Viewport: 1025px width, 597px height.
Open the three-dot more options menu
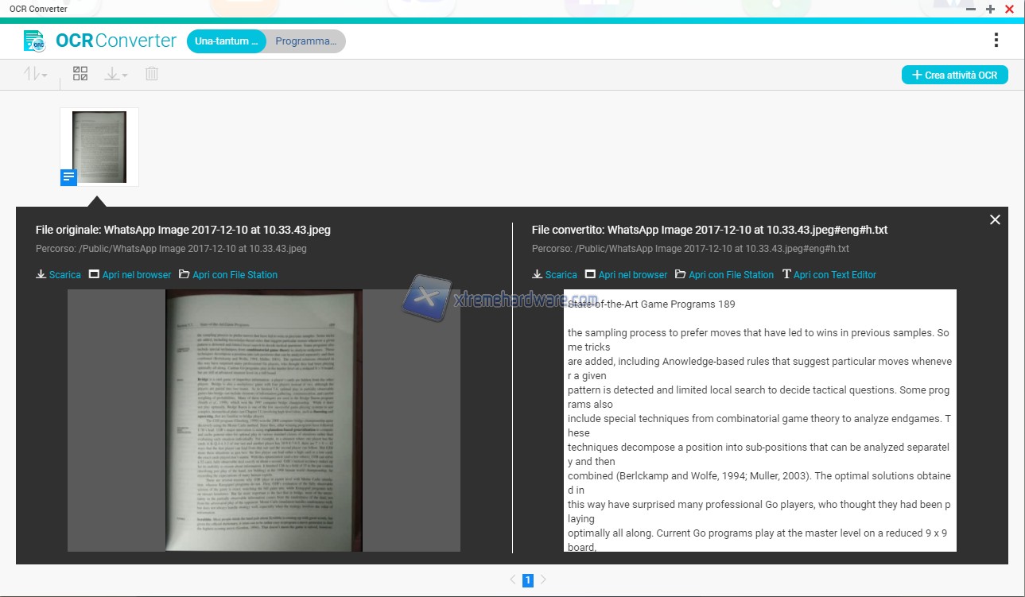coord(996,41)
